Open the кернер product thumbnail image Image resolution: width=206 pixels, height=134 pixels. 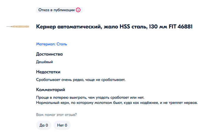pos(18,27)
